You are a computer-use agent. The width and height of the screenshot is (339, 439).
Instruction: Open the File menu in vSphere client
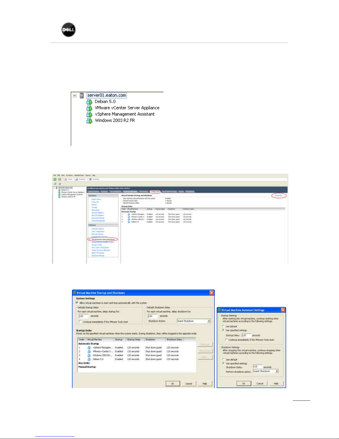[x=55, y=175]
